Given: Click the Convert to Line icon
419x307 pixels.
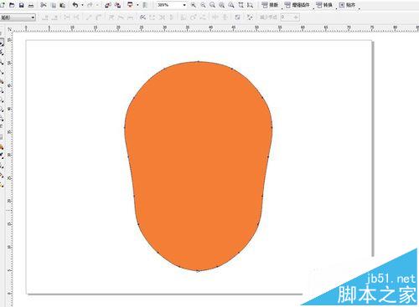Looking at the screenshot, I should coord(89,18).
